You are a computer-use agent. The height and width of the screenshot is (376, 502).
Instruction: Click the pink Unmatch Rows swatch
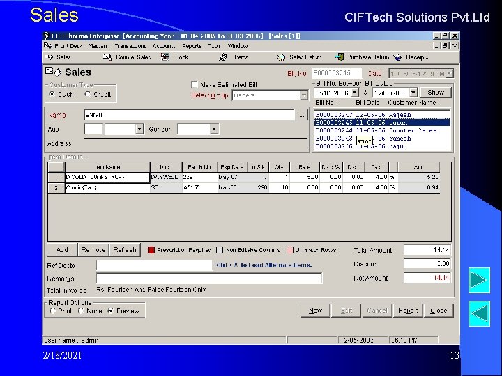coord(290,250)
